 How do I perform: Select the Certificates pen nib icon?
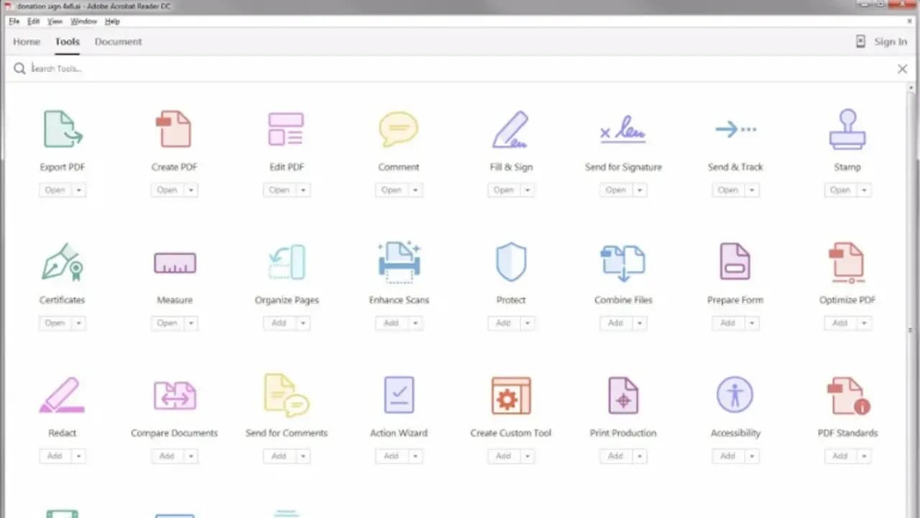tap(63, 262)
